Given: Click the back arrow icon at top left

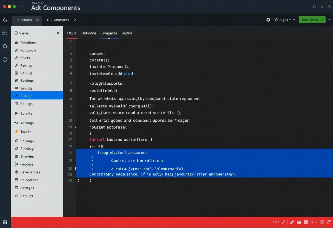Looking at the screenshot, I should click(x=5, y=20).
